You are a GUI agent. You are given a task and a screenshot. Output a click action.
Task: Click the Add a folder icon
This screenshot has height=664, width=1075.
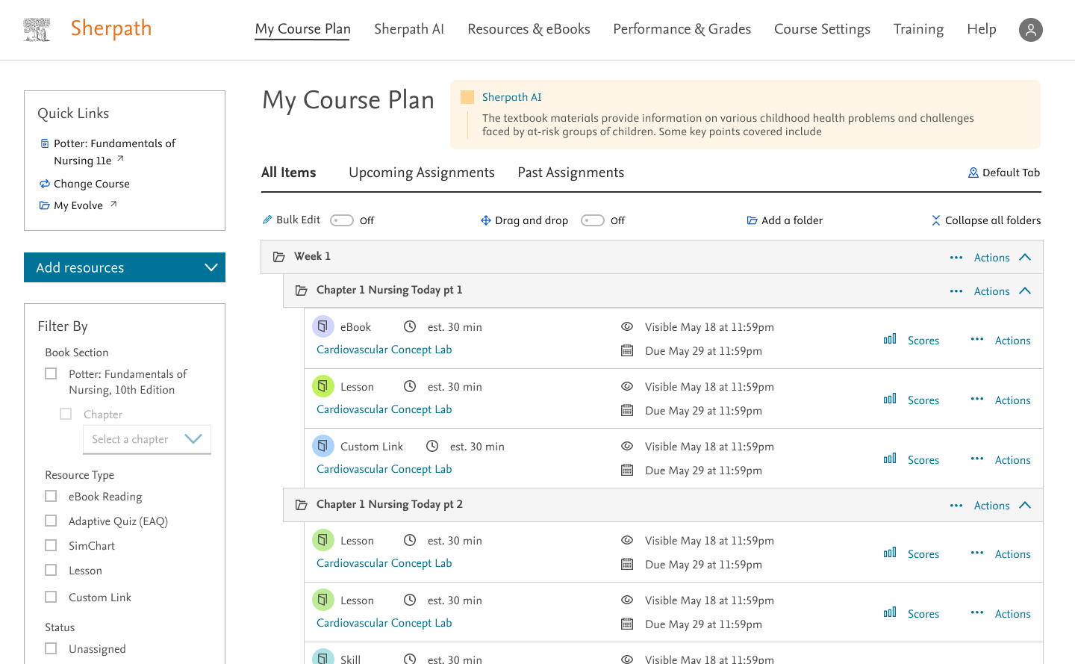coord(752,220)
